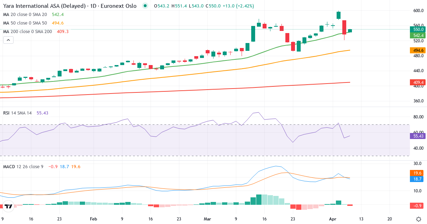Viewport: 427px width, 224px height.
Task: Click the purple 55.43 RSI axis tag
Action: click(x=417, y=136)
